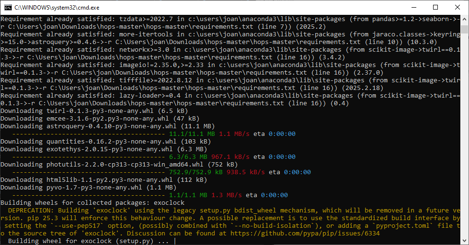Click the '--use-pep517' option text
Image resolution: width=469 pixels, height=245 pixels.
(79, 226)
